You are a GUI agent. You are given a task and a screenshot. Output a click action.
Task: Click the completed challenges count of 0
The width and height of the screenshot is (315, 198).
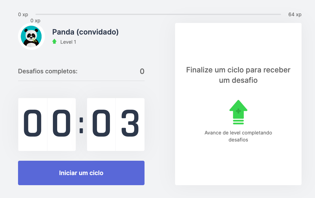click(x=142, y=71)
